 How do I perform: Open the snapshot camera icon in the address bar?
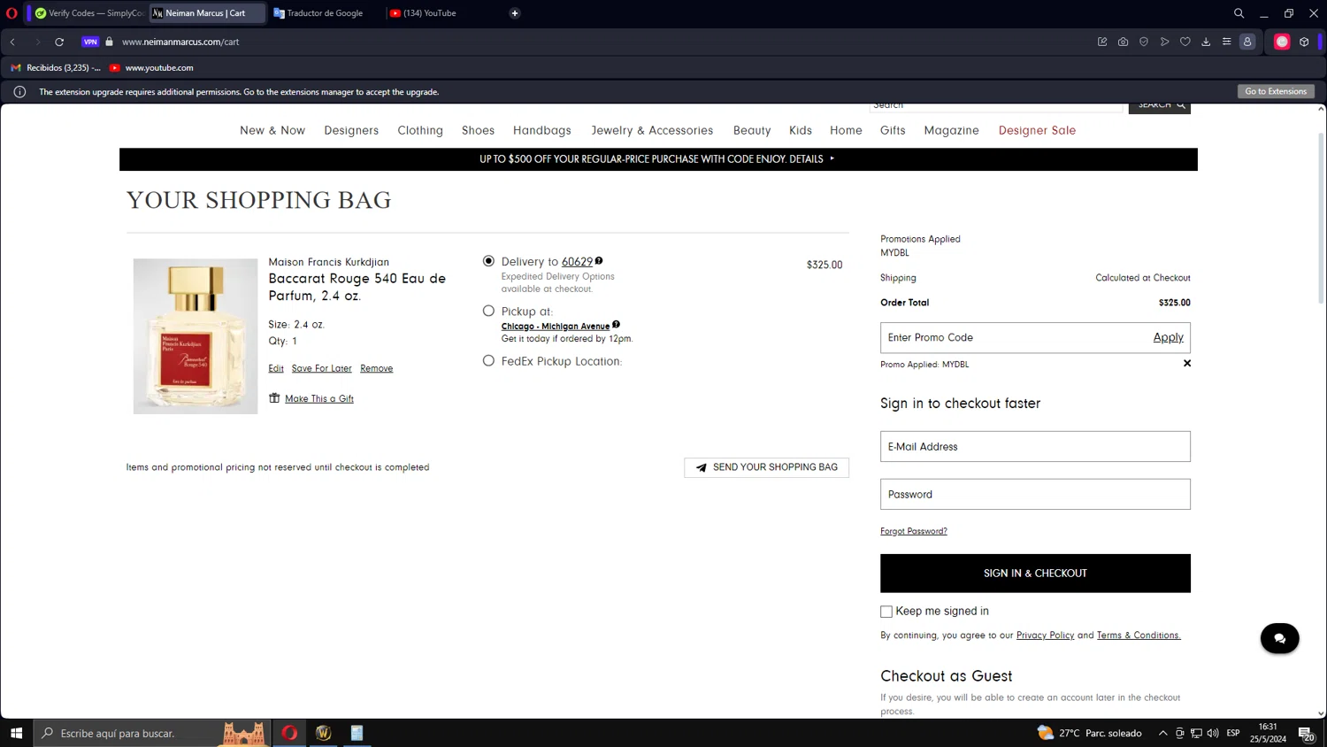point(1123,42)
